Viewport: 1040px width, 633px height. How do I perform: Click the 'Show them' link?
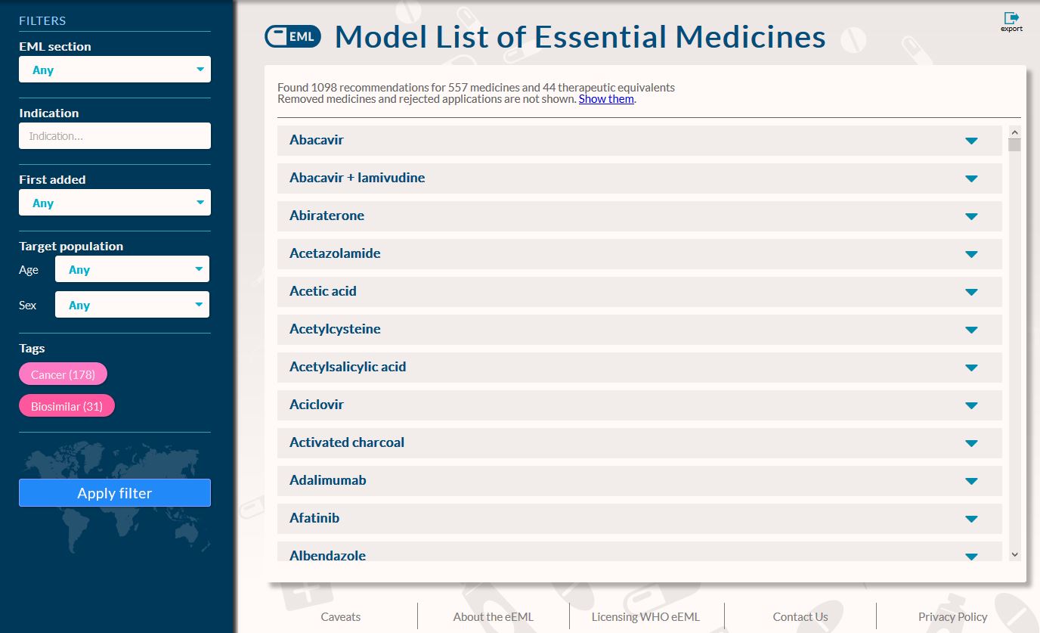(x=606, y=99)
